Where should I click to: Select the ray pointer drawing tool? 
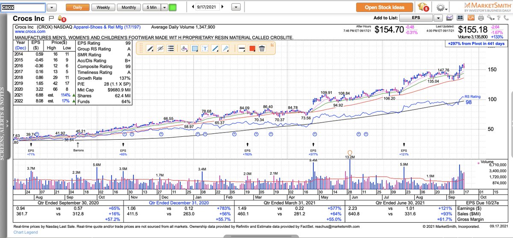point(226,49)
